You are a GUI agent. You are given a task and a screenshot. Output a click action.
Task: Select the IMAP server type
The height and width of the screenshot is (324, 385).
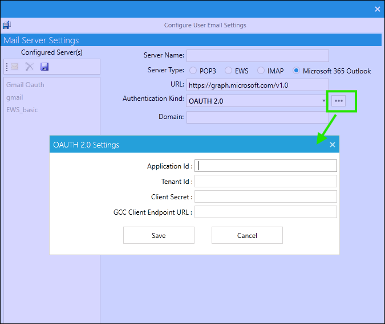tap(261, 71)
